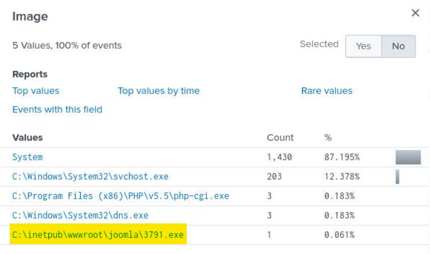This screenshot has height=254, width=430.
Task: Open the Top values by time report
Action: pyautogui.click(x=159, y=90)
